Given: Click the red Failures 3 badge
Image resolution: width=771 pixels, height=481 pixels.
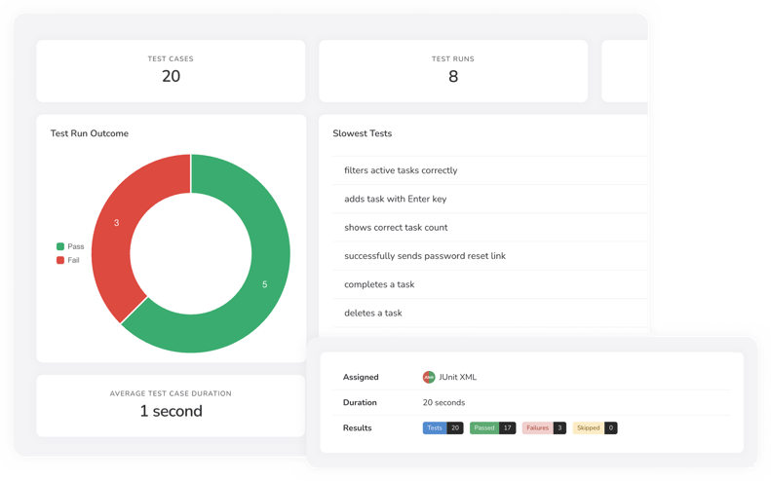Looking at the screenshot, I should [x=544, y=427].
